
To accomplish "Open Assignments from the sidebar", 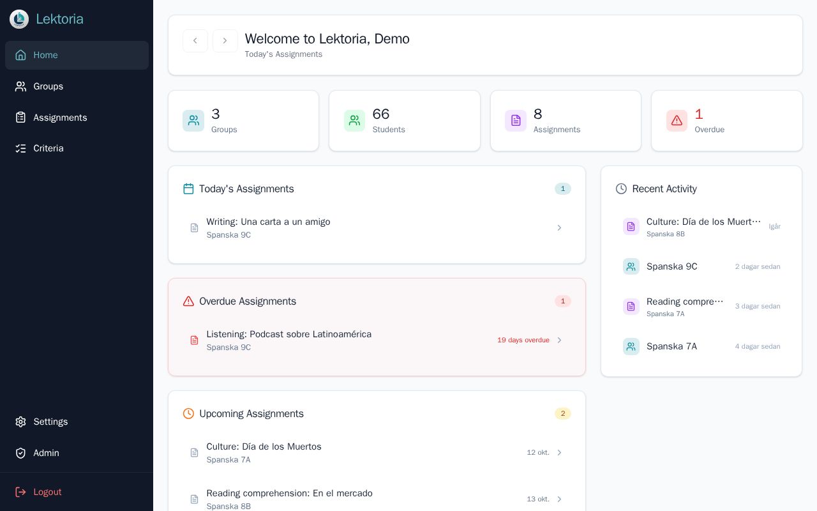I will tap(77, 118).
